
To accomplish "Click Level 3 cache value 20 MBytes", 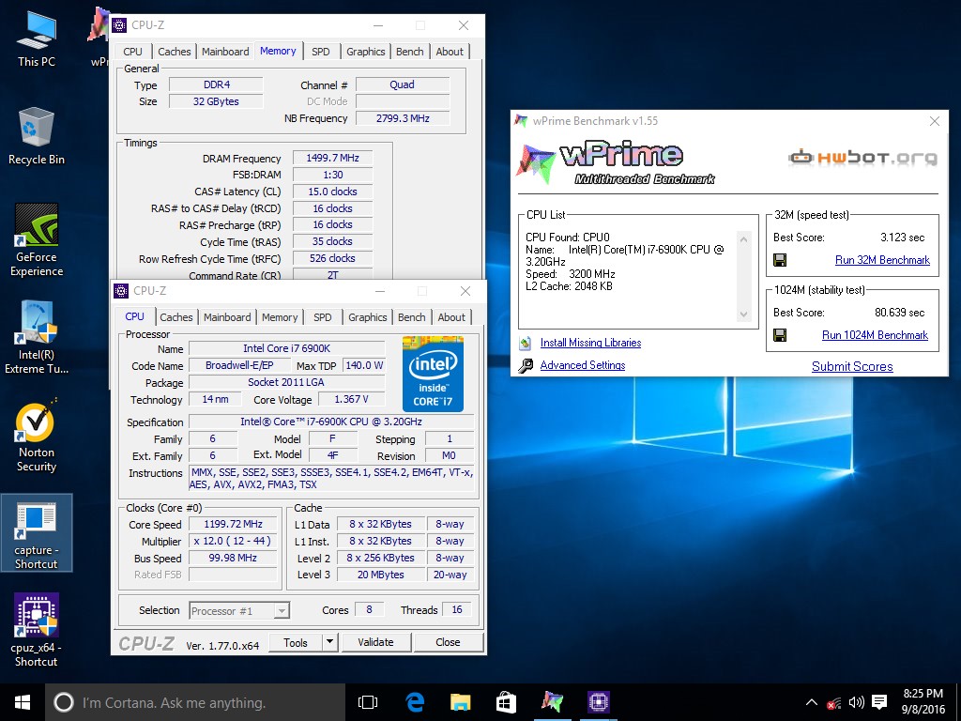I will click(x=381, y=575).
